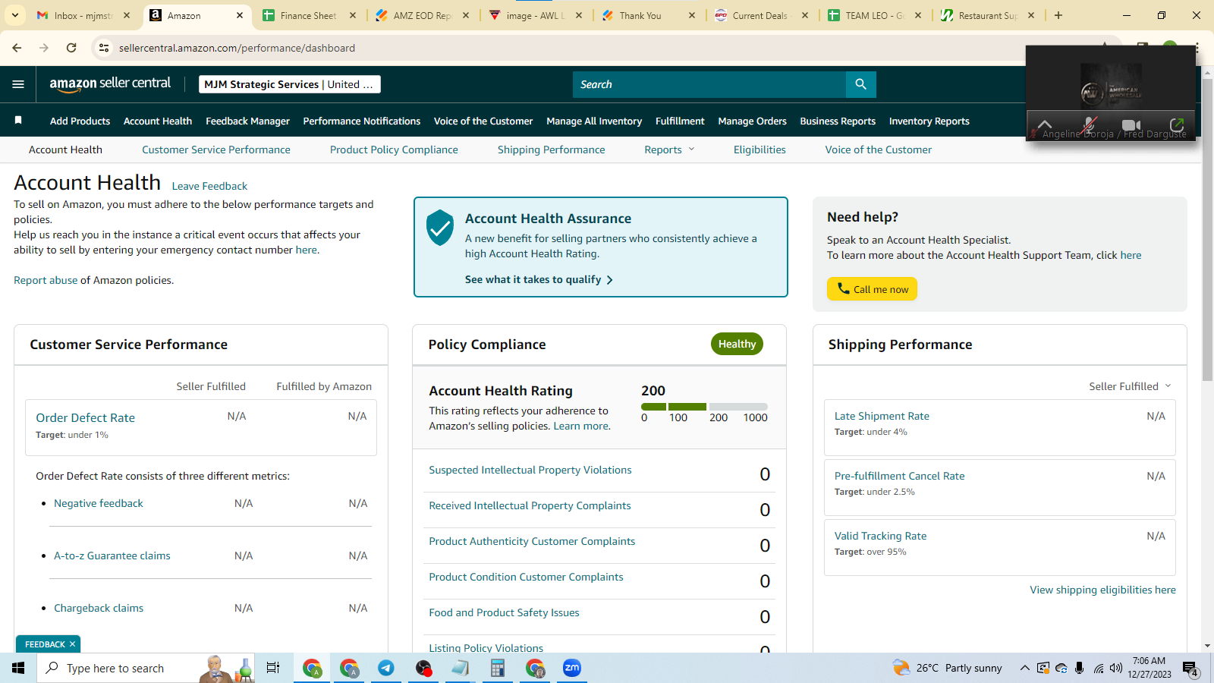1214x683 pixels.
Task: Click the Call me now button
Action: tap(872, 289)
